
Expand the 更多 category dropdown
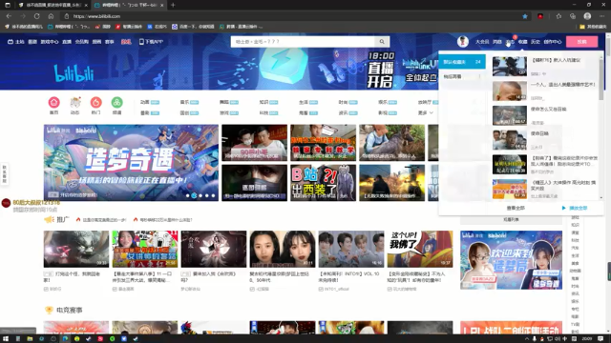(x=426, y=112)
